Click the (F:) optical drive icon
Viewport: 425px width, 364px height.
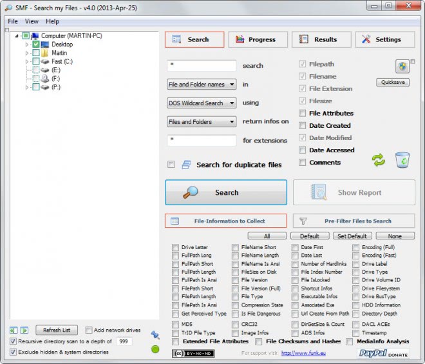coord(44,79)
